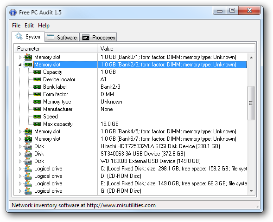Viewport: 273px width, 222px height.
Task: Expand the Bank0/1 Memory slot node
Action: [x=20, y=57]
